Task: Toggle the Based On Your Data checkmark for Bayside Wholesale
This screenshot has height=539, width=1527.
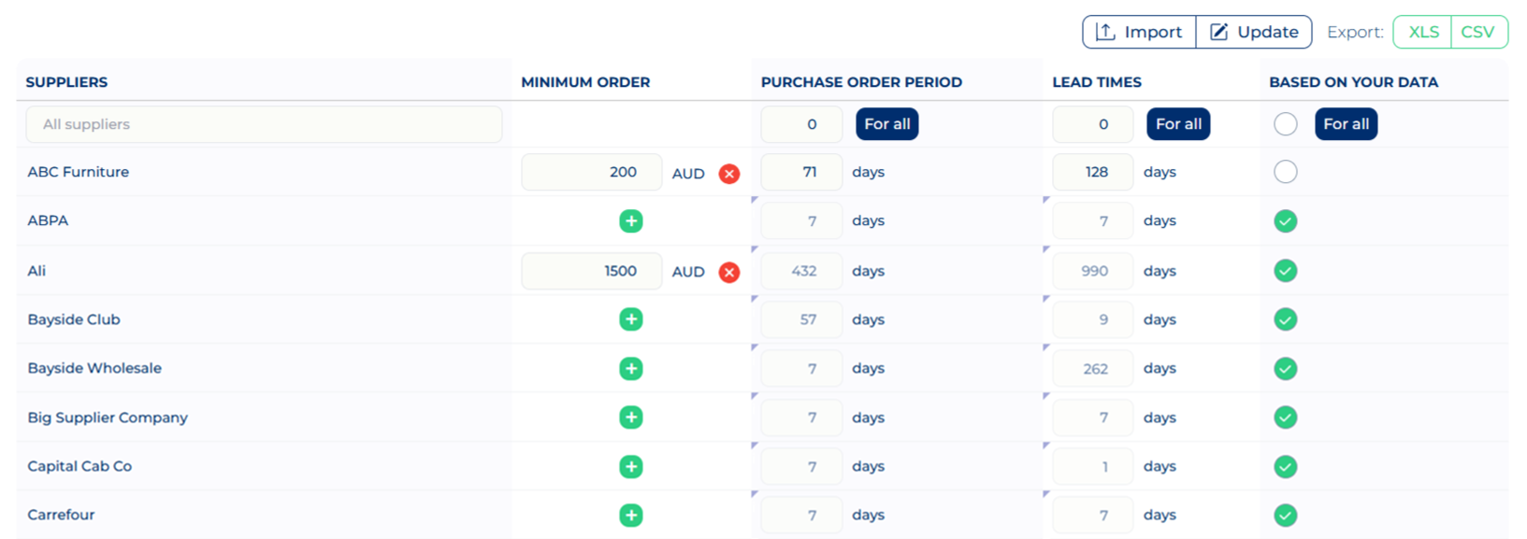Action: (x=1286, y=367)
